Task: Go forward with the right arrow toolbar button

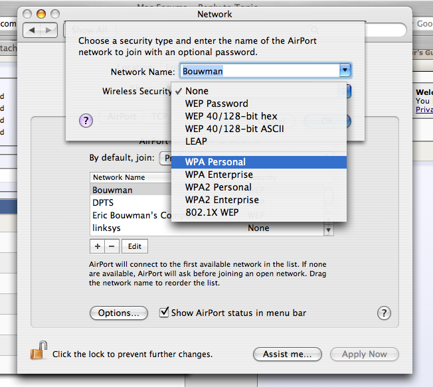Action: (49, 30)
